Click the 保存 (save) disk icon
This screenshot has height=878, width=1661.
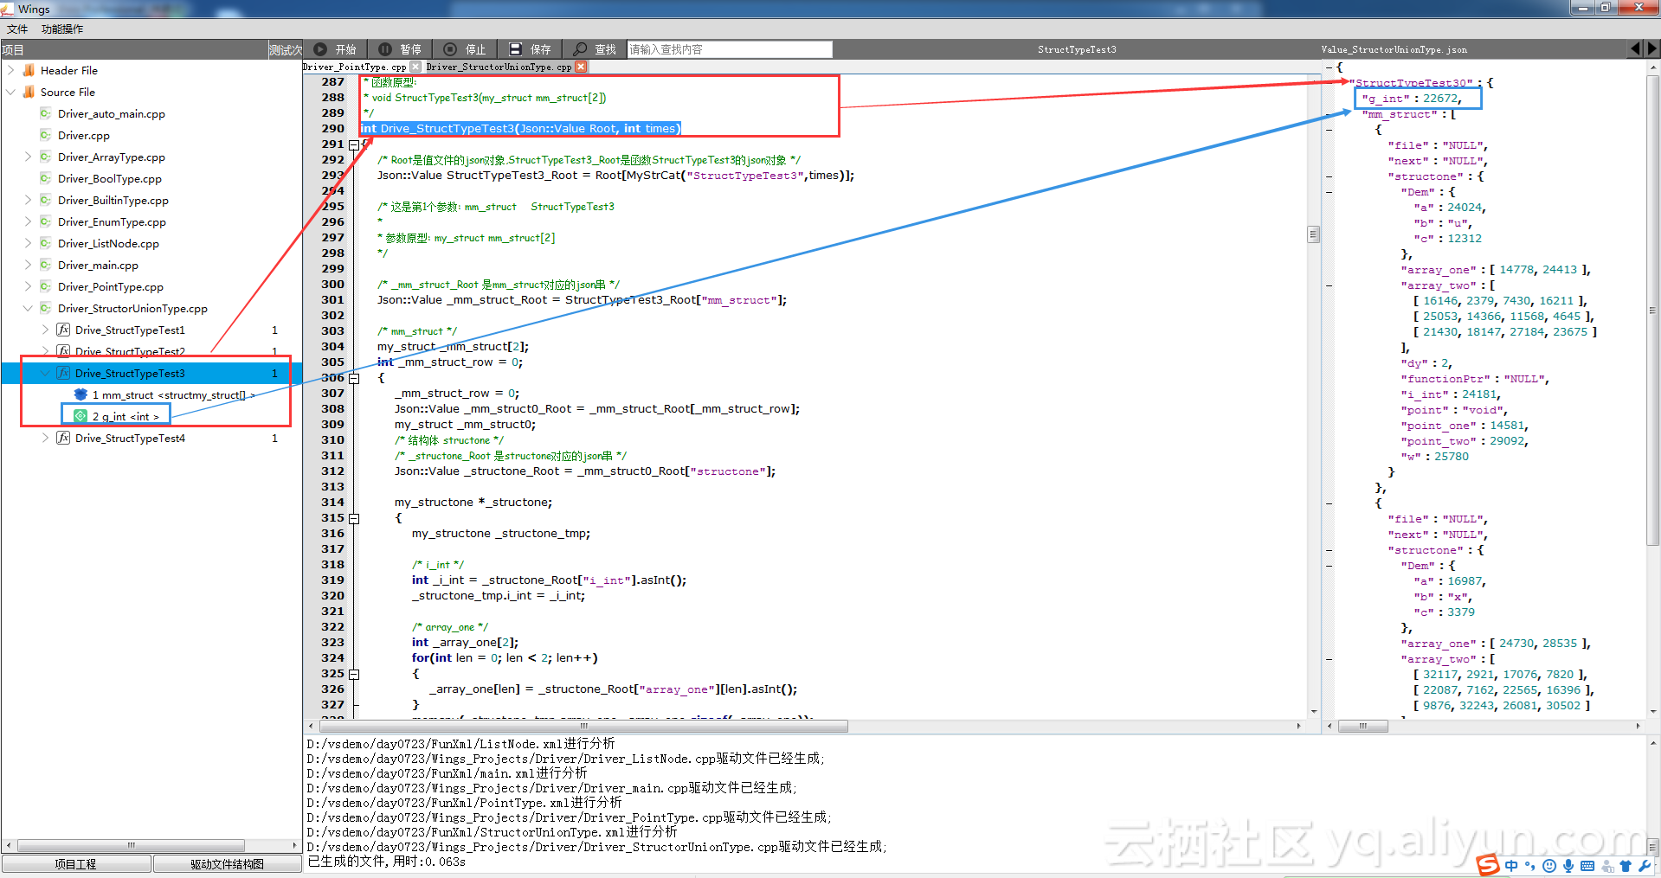(515, 49)
